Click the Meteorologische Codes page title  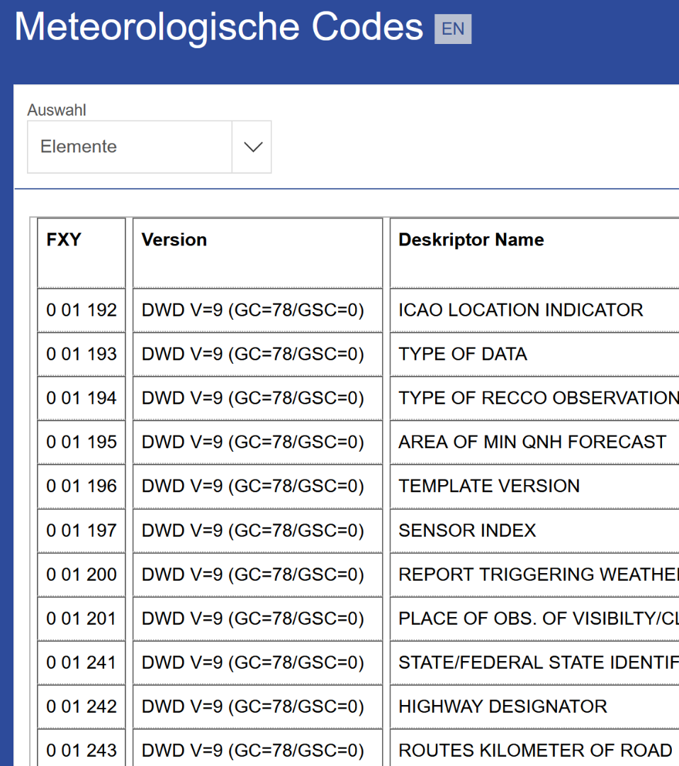pos(218,28)
